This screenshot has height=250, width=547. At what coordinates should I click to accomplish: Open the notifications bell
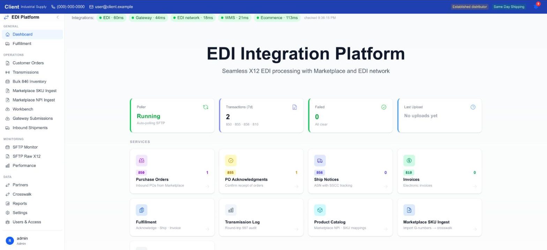click(536, 7)
